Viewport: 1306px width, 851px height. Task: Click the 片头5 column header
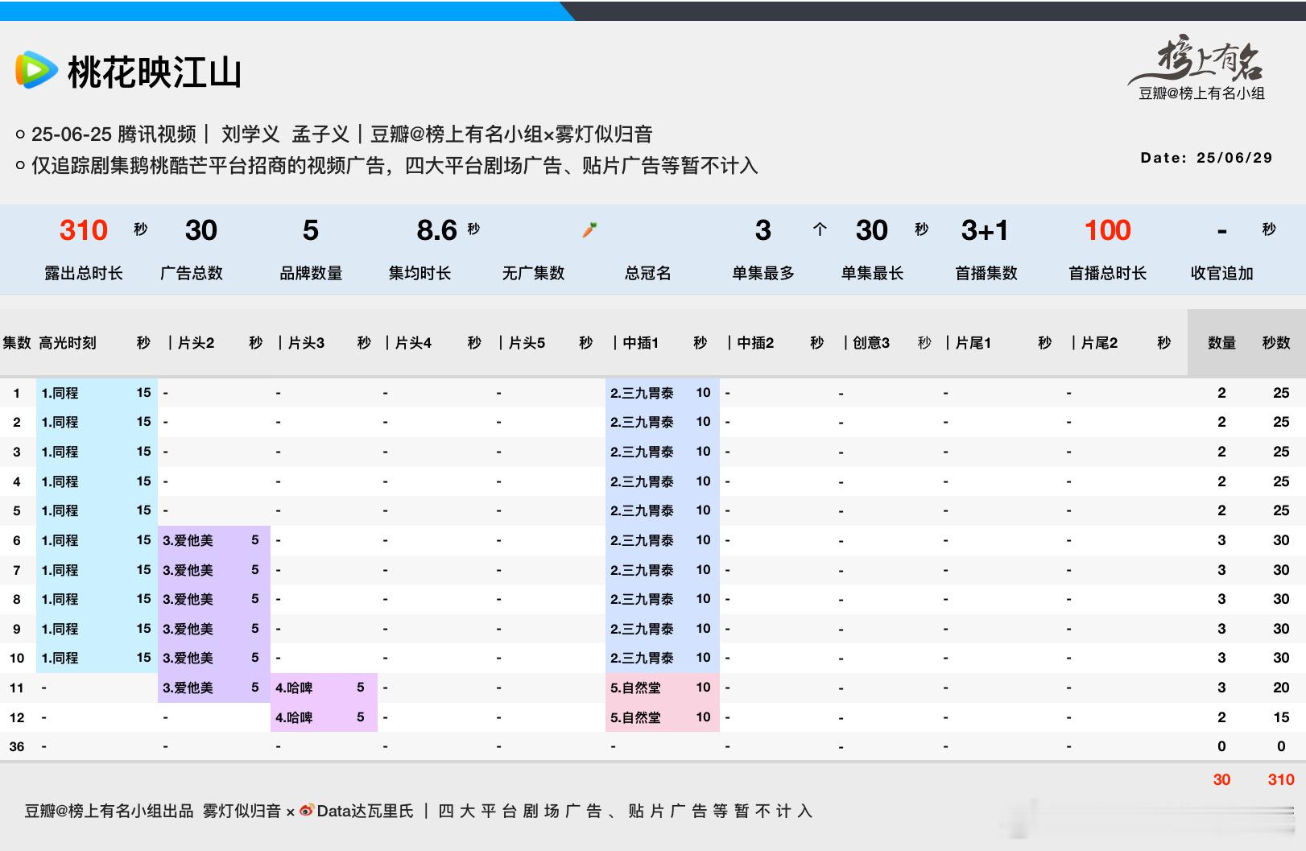[527, 343]
